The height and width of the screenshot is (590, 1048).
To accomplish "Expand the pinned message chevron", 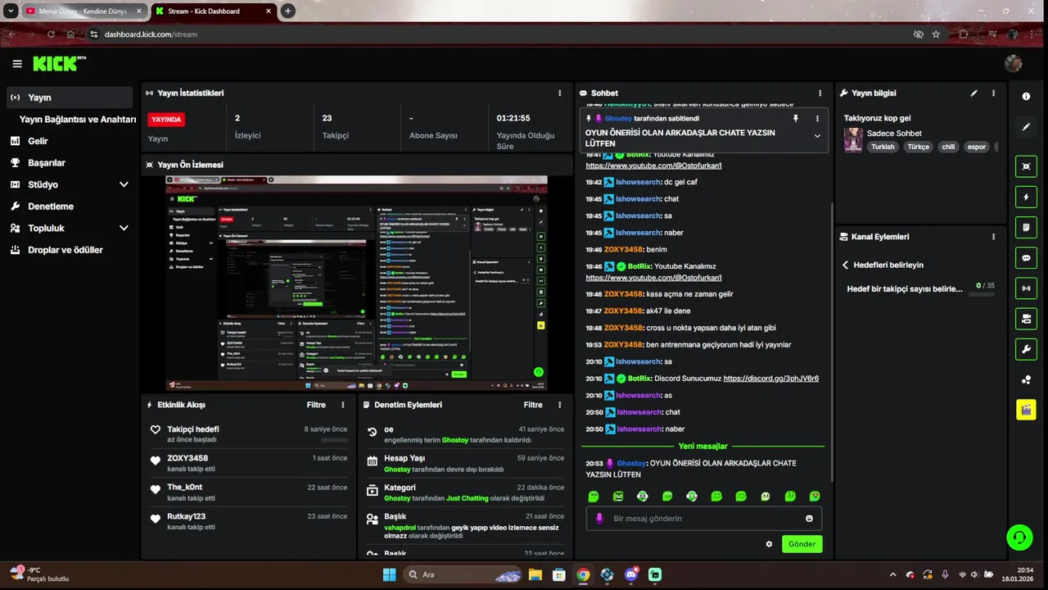I will pyautogui.click(x=817, y=136).
